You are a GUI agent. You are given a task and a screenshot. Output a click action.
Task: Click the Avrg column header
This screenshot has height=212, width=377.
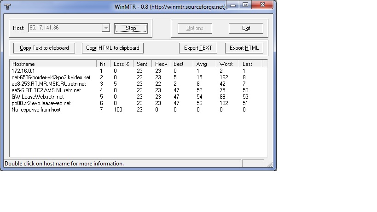tap(204, 64)
